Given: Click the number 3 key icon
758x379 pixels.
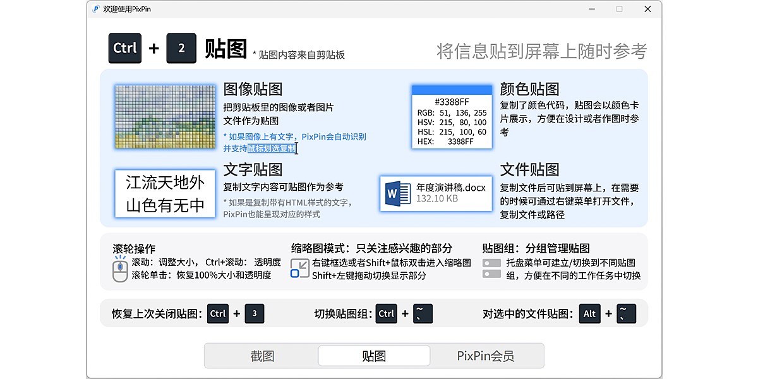Looking at the screenshot, I should pos(255,313).
